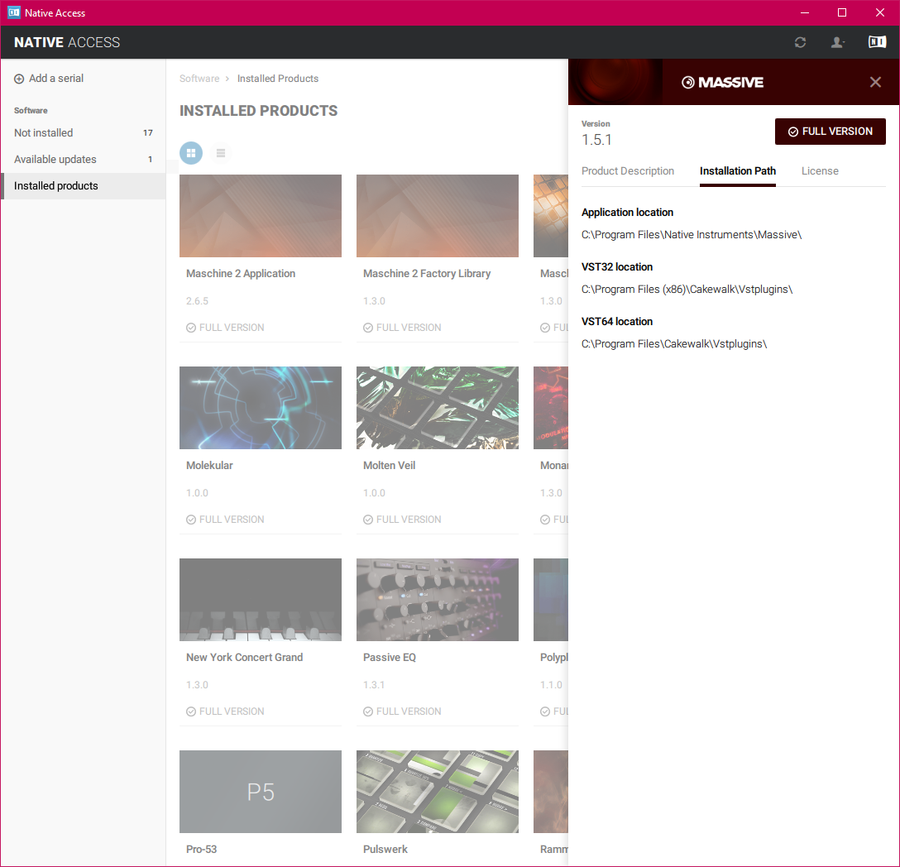Select Installed products in sidebar

(x=84, y=185)
